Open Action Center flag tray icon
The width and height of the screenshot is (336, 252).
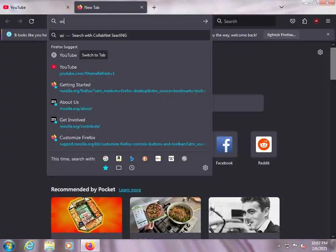[x=295, y=246]
